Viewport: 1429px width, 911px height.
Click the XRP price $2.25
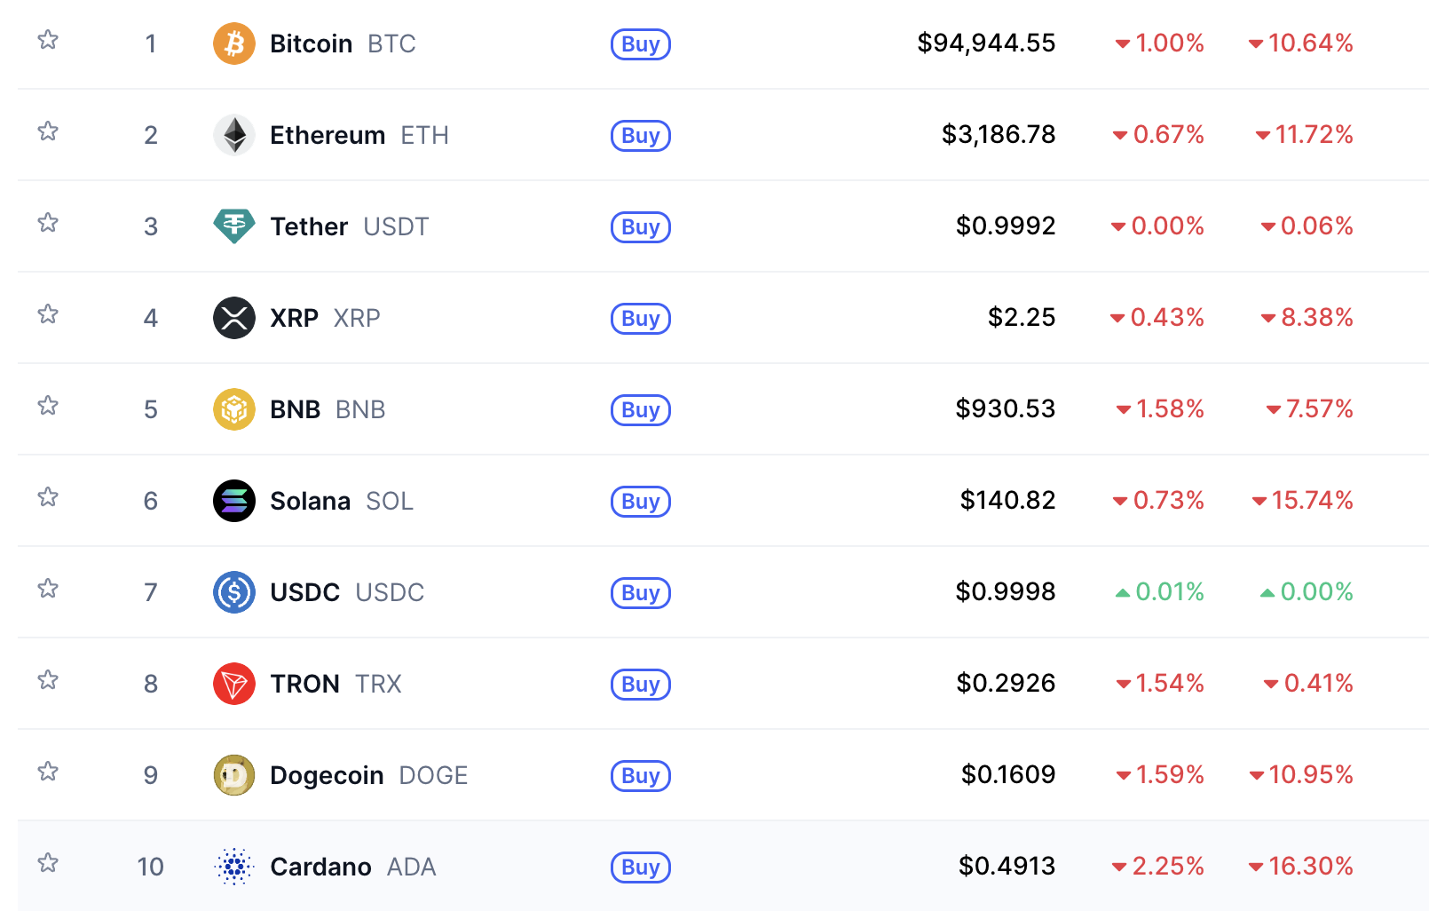pos(1021,317)
